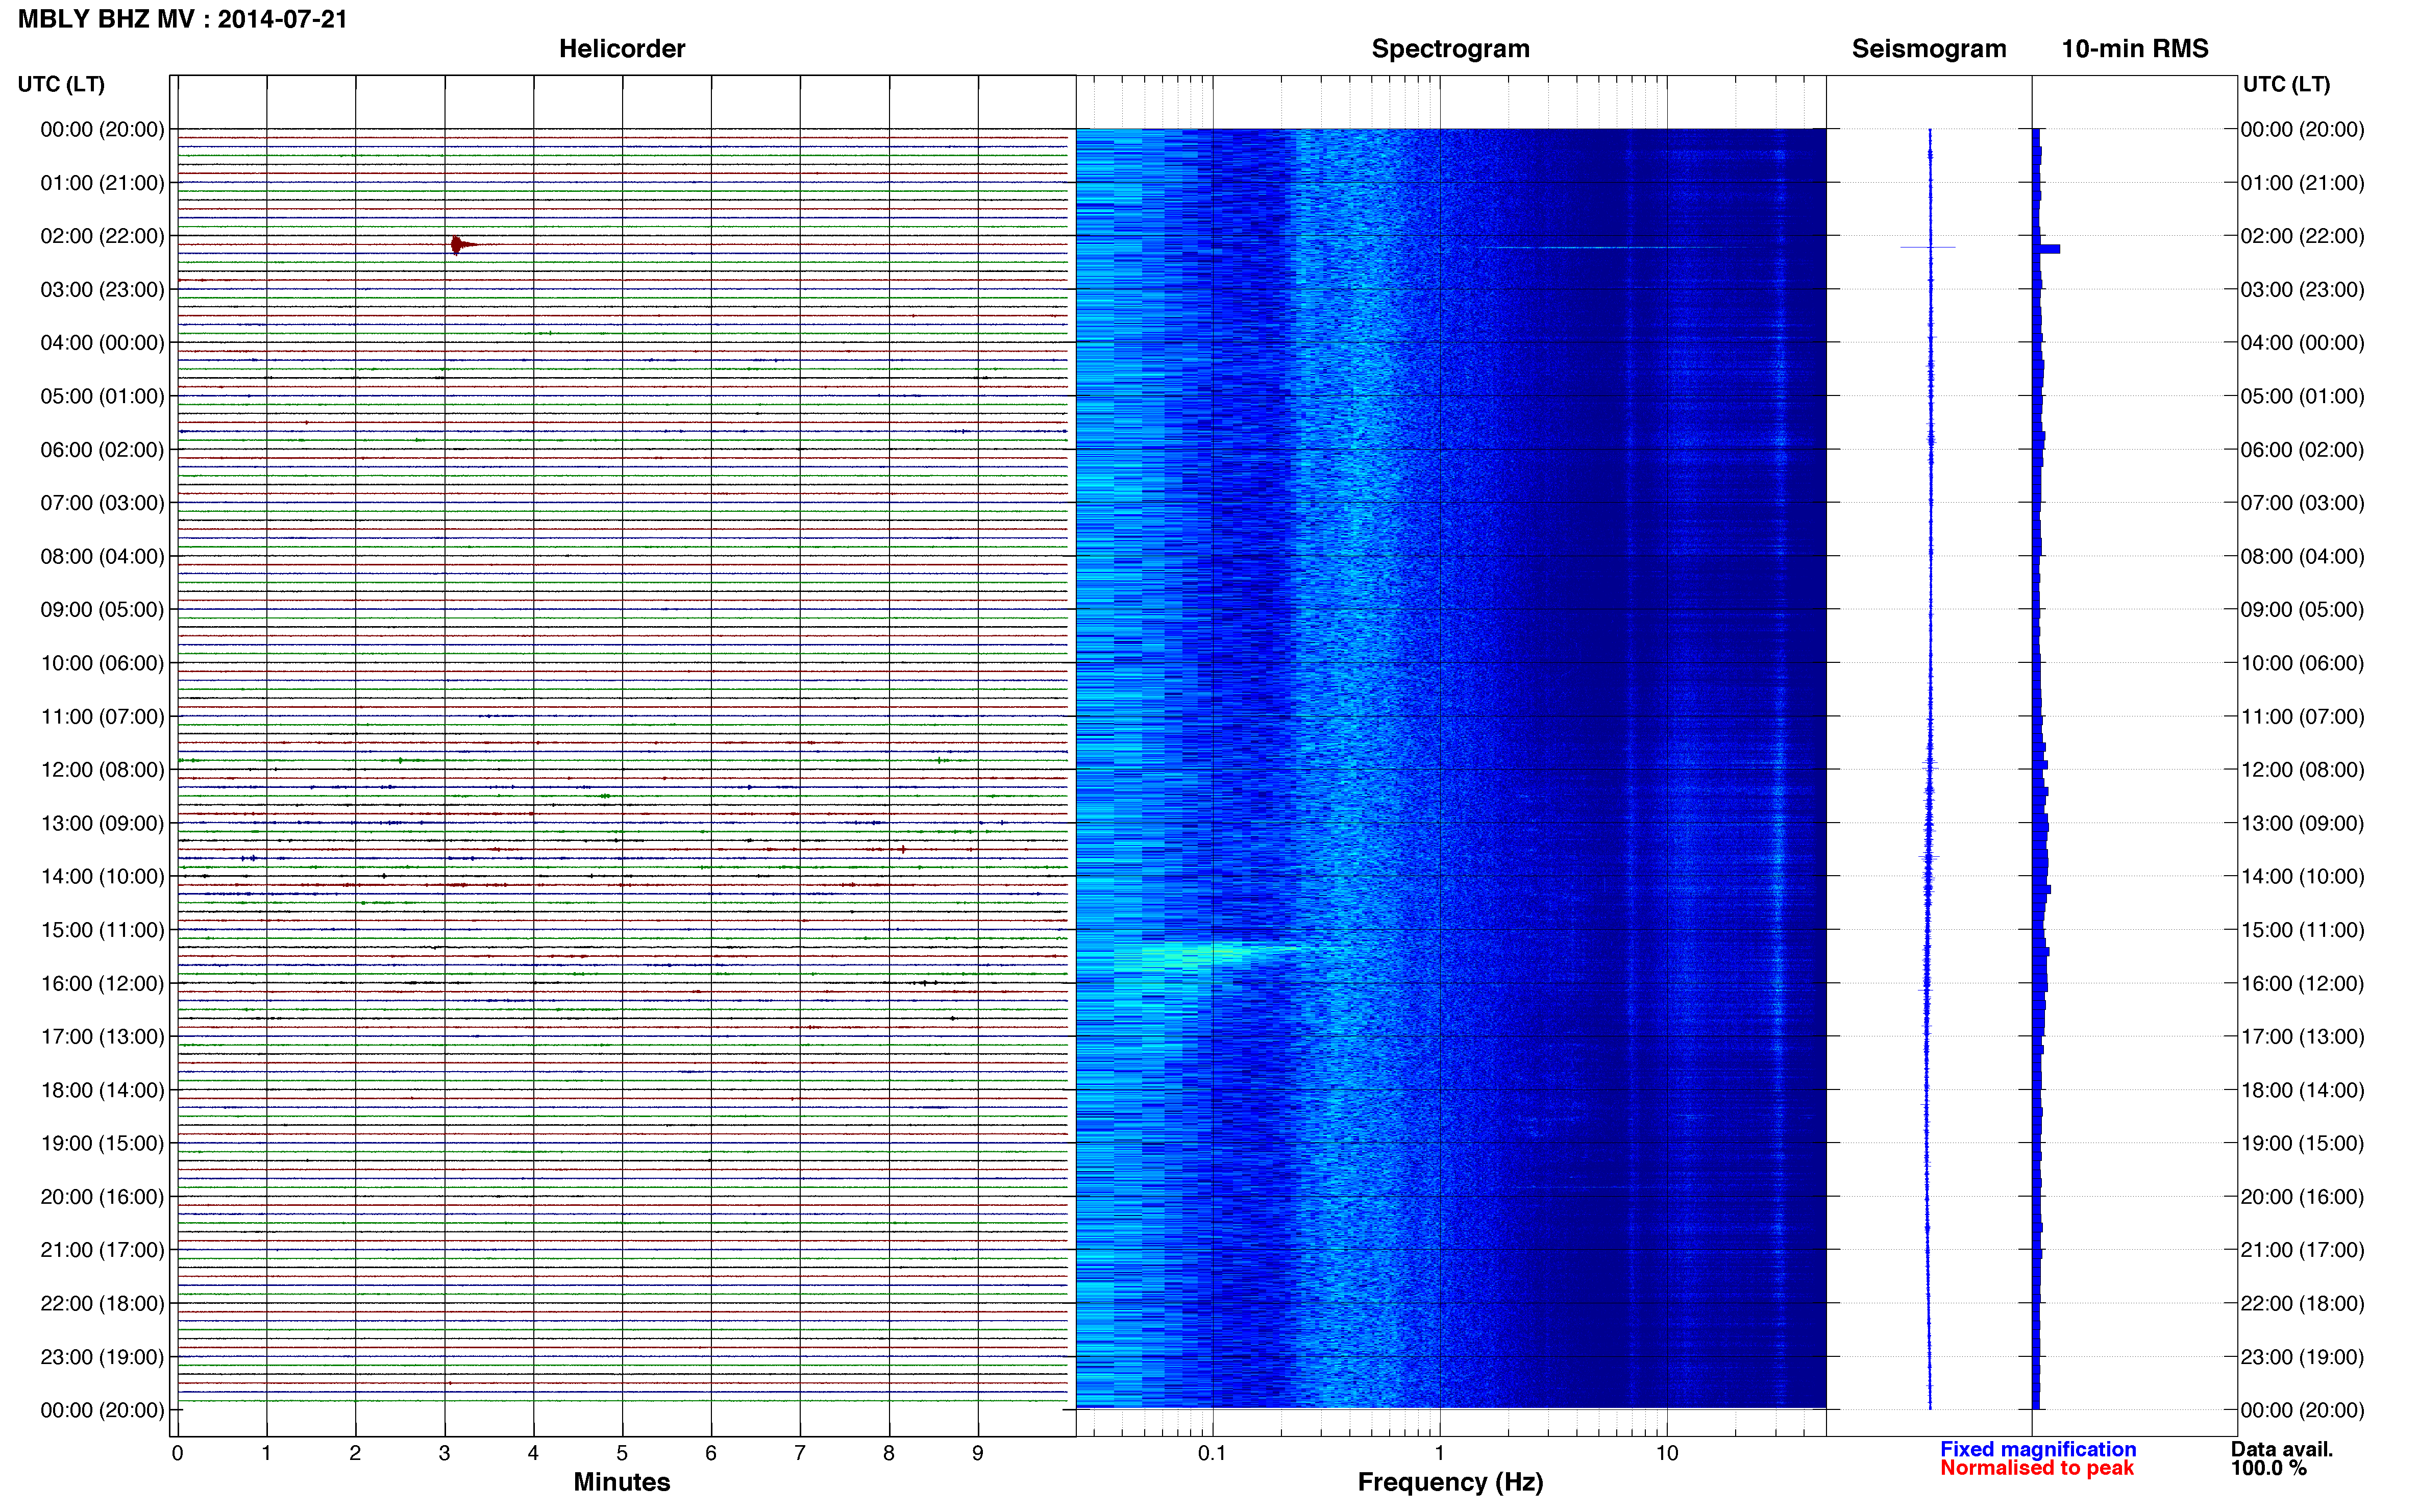Viewport: 2419px width, 1512px height.
Task: Click the large red event burst on the helicorder
Action: [x=460, y=245]
